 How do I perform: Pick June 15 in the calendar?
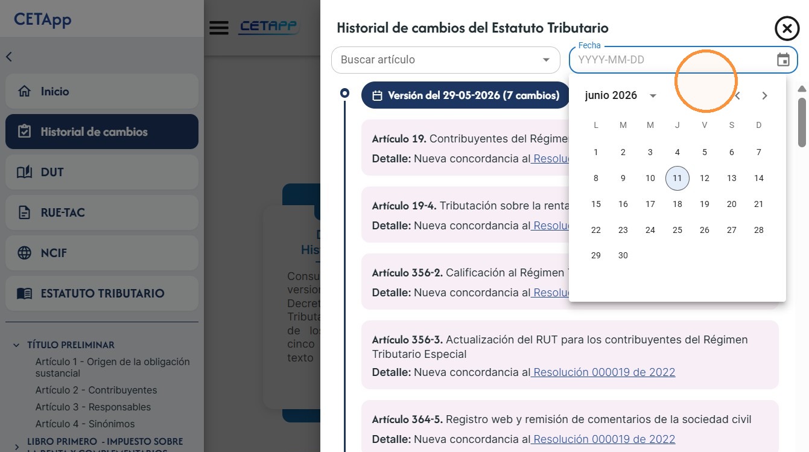(x=596, y=204)
